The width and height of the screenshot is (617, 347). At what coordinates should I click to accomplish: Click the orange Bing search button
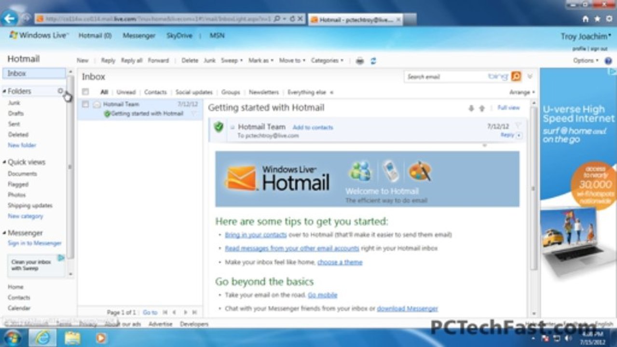(516, 76)
